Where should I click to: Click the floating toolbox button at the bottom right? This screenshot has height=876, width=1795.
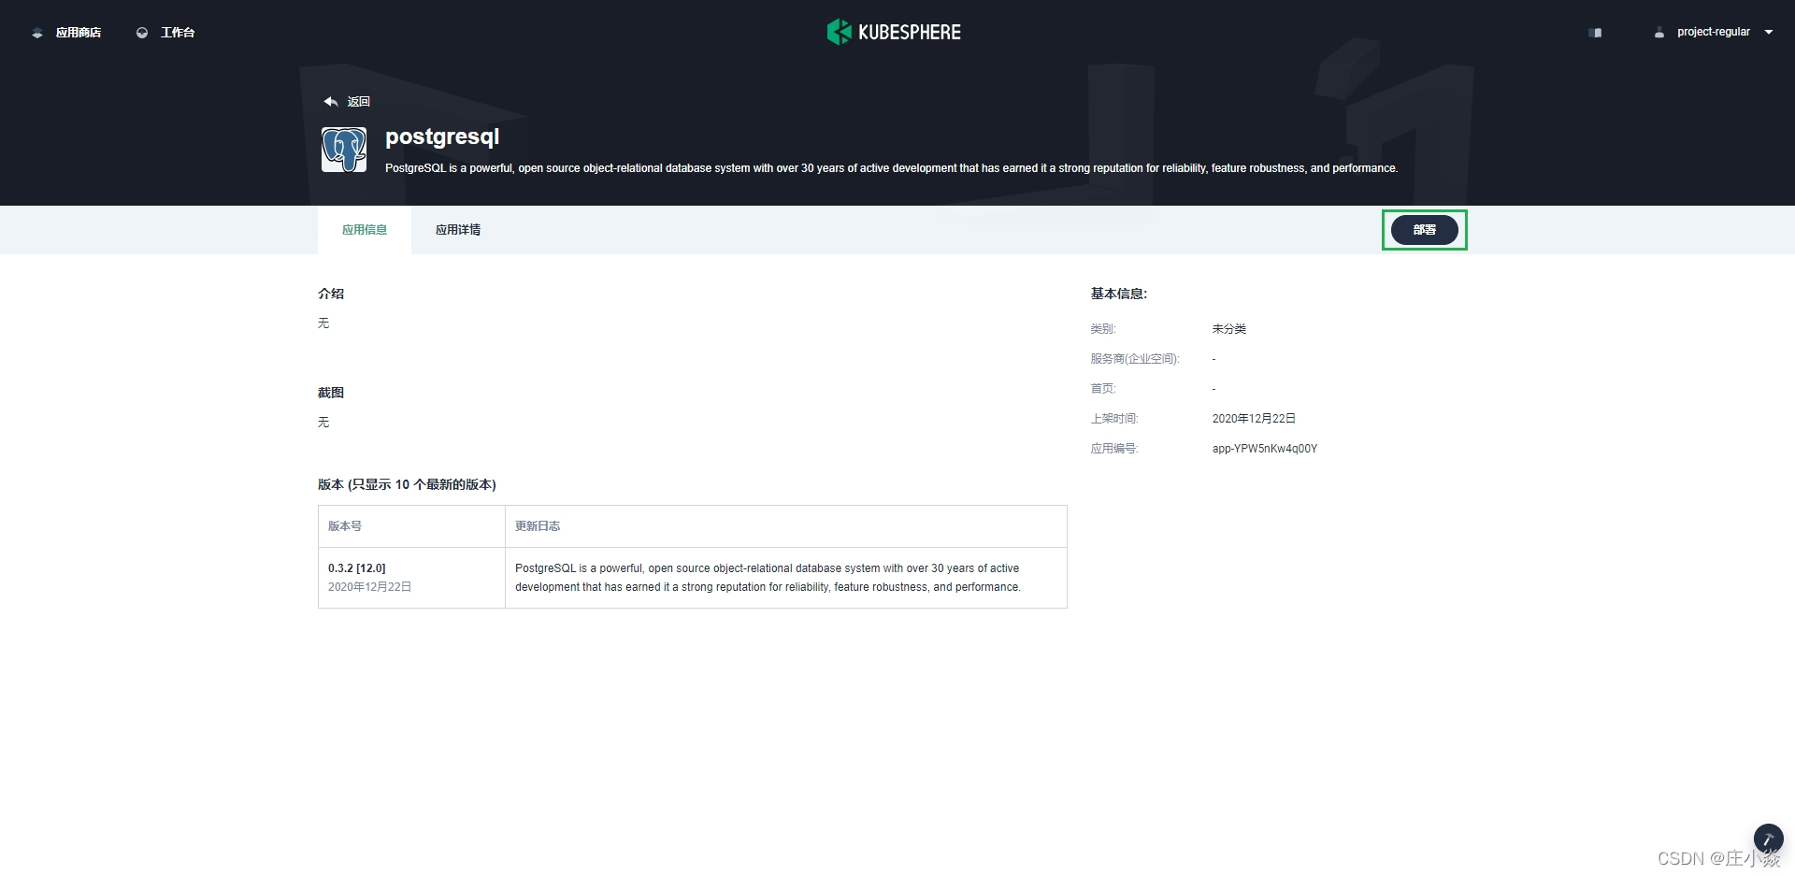point(1768,839)
